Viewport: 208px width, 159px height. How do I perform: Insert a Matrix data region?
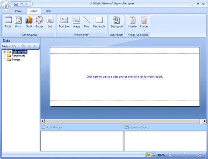18,22
